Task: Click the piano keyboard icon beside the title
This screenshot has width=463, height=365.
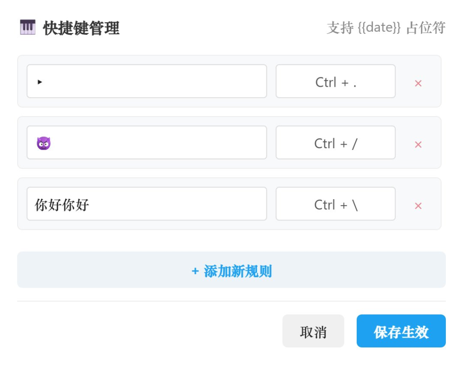Action: click(28, 28)
